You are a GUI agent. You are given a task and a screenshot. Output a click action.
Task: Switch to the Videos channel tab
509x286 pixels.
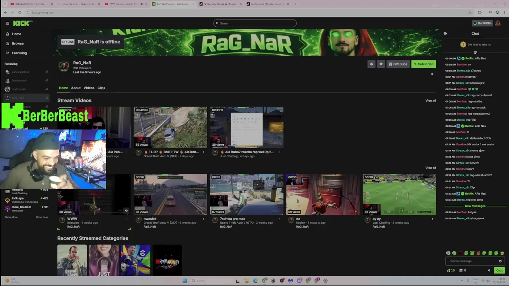(x=89, y=88)
